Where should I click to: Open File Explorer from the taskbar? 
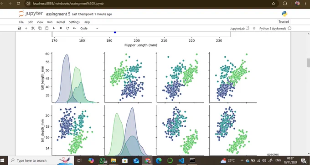114,160
